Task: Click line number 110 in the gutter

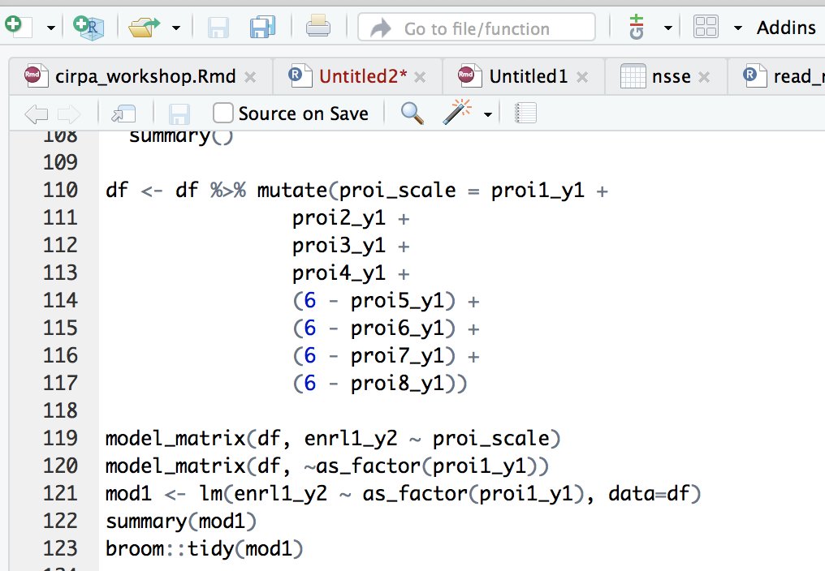Action: (61, 190)
